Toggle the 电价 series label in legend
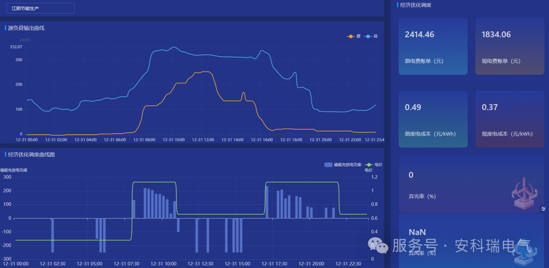 [x=378, y=165]
